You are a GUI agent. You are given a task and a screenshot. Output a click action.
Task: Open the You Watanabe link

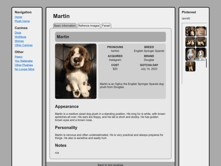[x=24, y=61]
